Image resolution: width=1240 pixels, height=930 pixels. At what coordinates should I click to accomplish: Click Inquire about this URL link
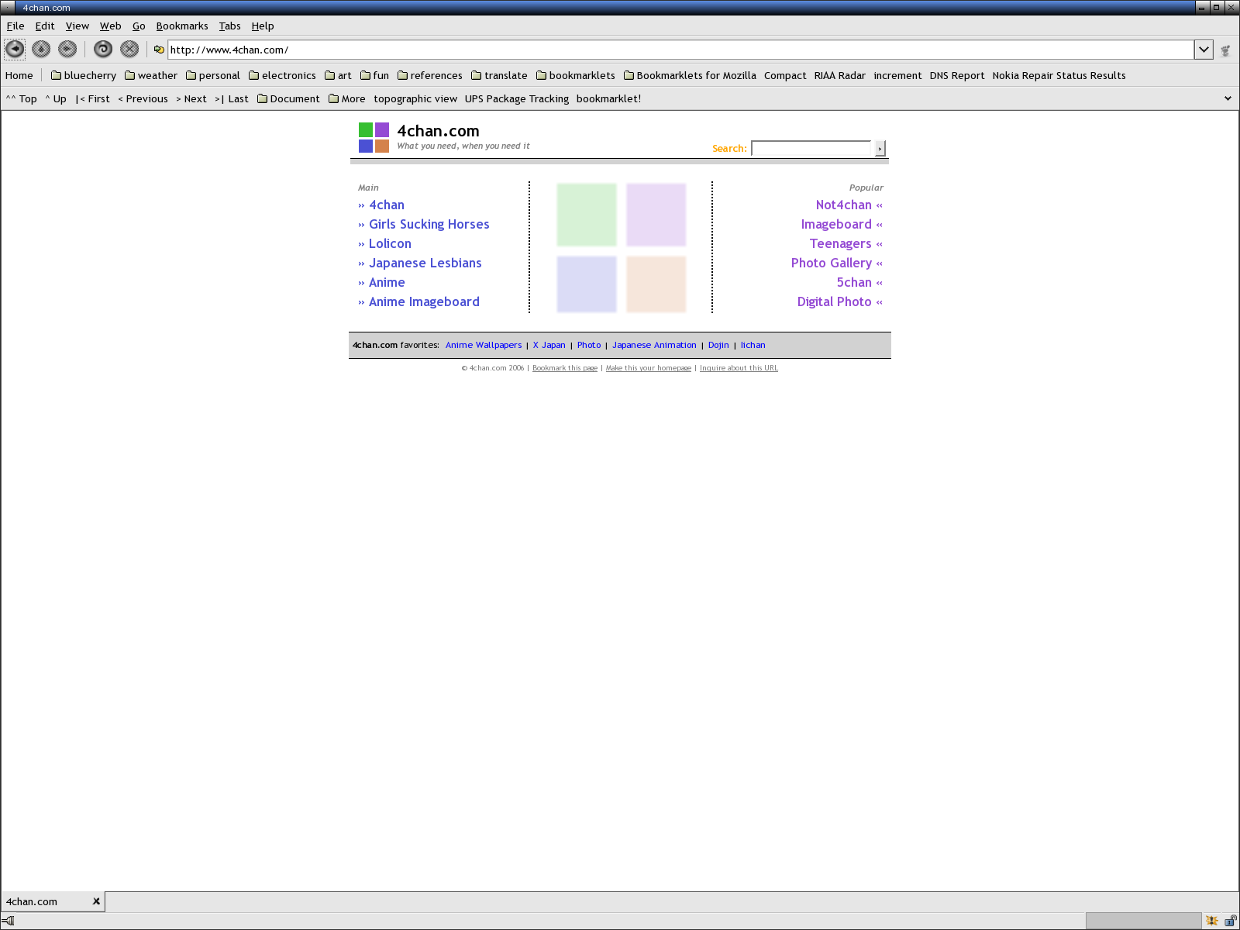[x=739, y=368]
